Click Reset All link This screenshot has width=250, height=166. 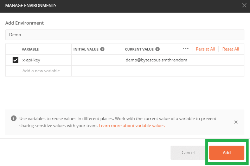coord(231,49)
